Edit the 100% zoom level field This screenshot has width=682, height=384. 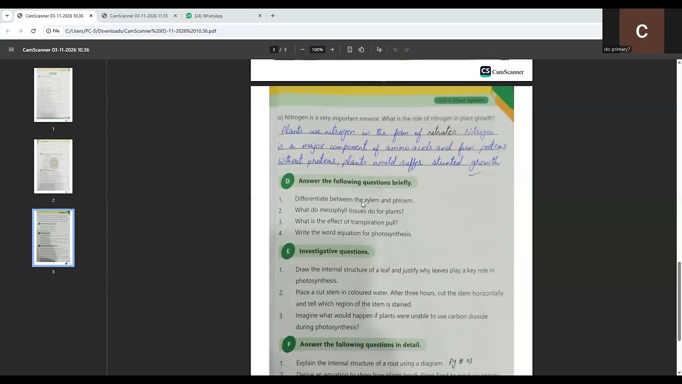click(318, 50)
